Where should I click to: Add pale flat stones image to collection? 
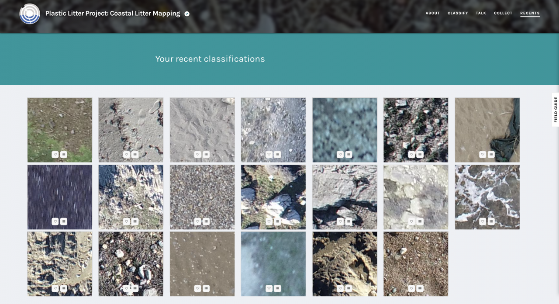[x=420, y=221]
